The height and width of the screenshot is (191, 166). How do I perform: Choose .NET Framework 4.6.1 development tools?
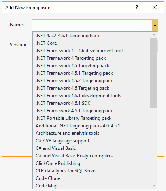point(91,96)
